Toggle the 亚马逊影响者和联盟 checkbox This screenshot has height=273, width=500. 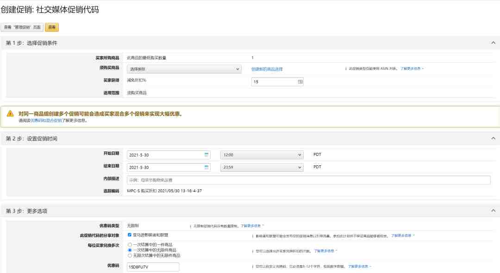coord(130,235)
